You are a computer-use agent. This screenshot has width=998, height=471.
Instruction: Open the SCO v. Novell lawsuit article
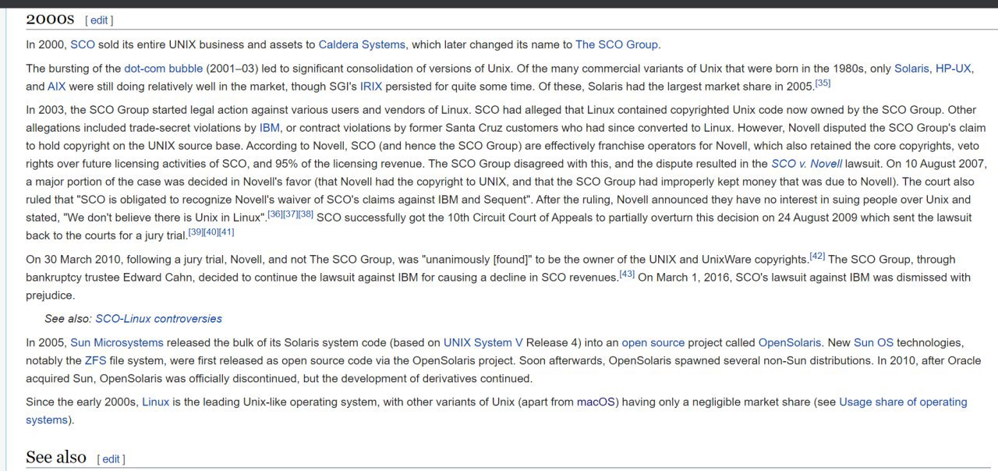[x=805, y=164]
